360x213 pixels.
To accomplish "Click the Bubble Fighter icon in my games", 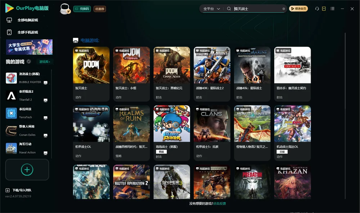I will click(x=11, y=78).
